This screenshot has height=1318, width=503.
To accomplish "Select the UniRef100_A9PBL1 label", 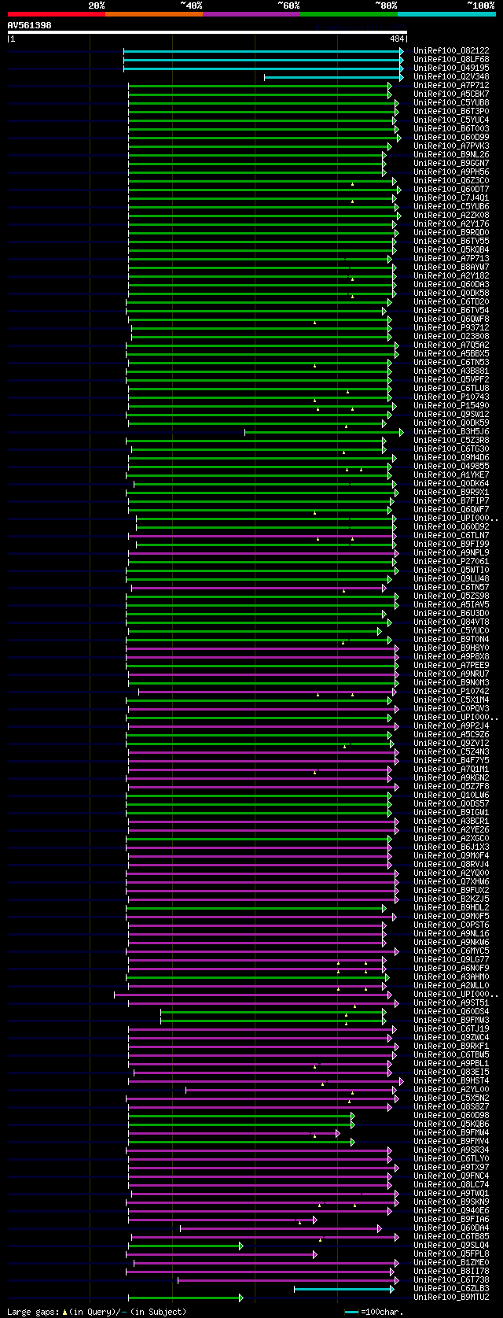I will (451, 1063).
